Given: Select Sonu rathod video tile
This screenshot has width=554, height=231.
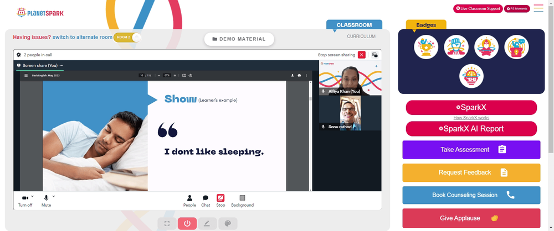Looking at the screenshot, I should coord(350,113).
